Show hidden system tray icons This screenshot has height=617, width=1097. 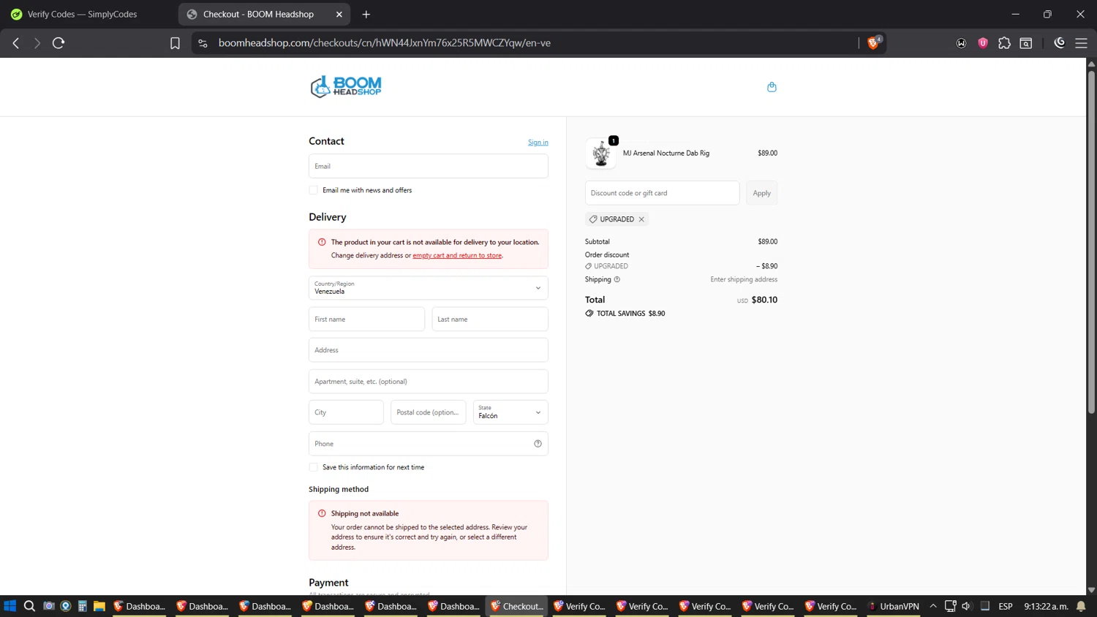coord(933,606)
